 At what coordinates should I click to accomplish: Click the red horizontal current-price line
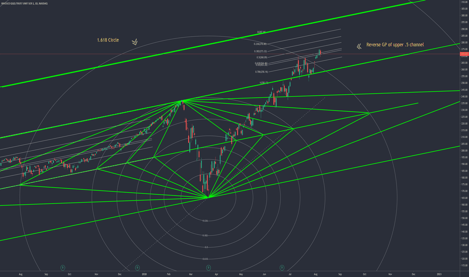tap(229, 54)
